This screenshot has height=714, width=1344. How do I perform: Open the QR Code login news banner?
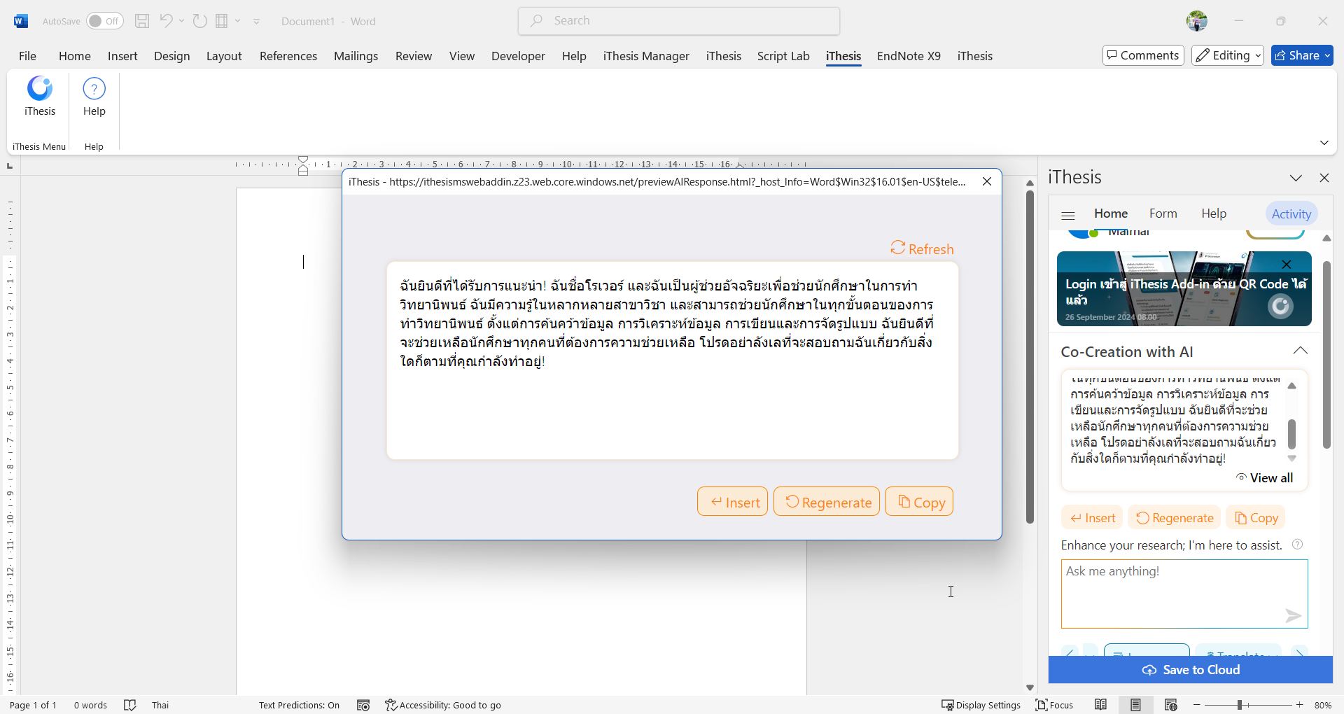(x=1184, y=288)
